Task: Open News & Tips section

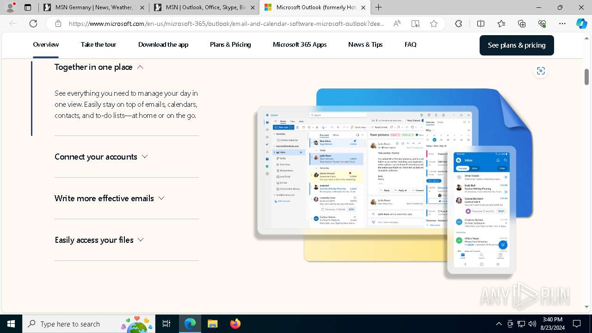Action: pyautogui.click(x=365, y=44)
